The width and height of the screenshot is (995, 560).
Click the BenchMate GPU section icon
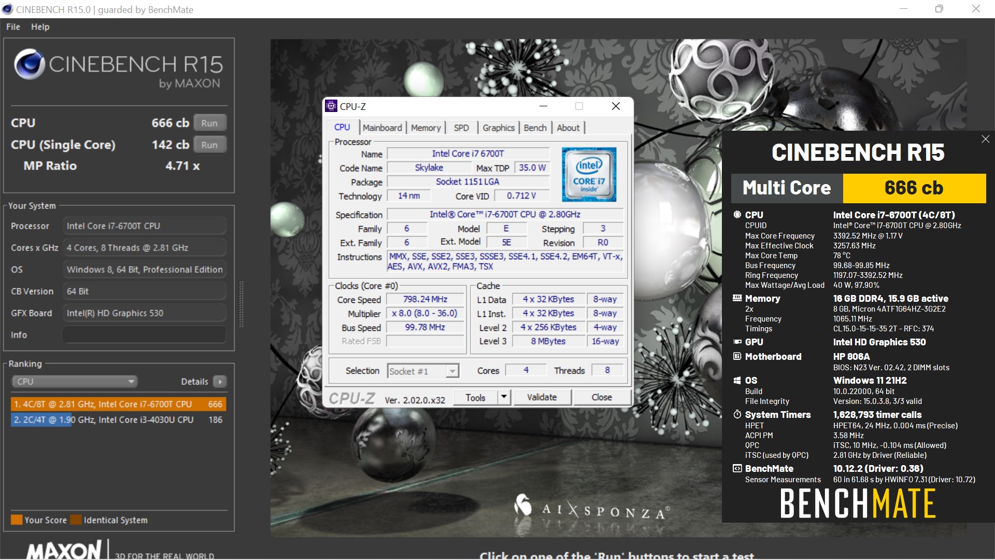click(x=737, y=342)
